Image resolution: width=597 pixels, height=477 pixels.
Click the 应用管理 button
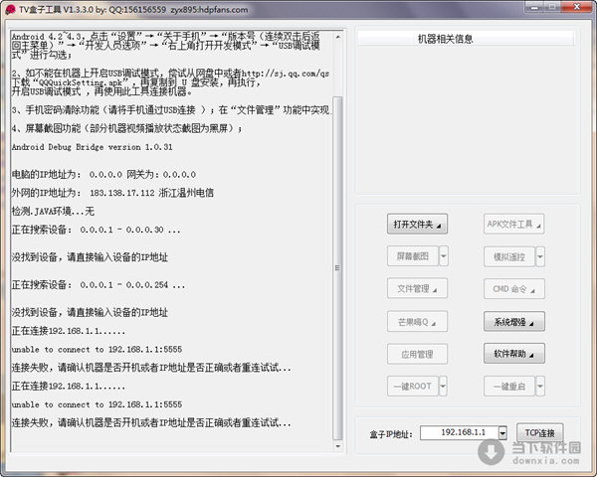[x=417, y=354]
